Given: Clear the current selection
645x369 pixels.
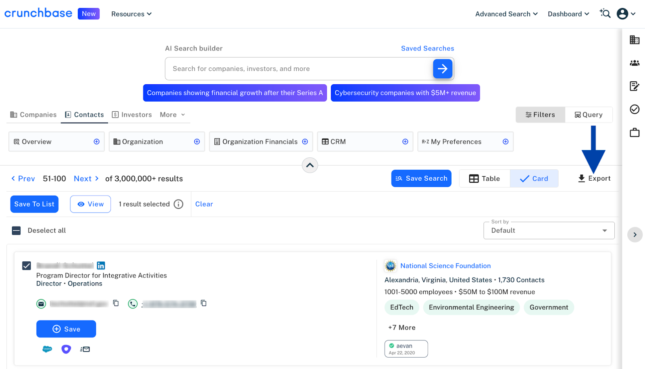Looking at the screenshot, I should 204,204.
